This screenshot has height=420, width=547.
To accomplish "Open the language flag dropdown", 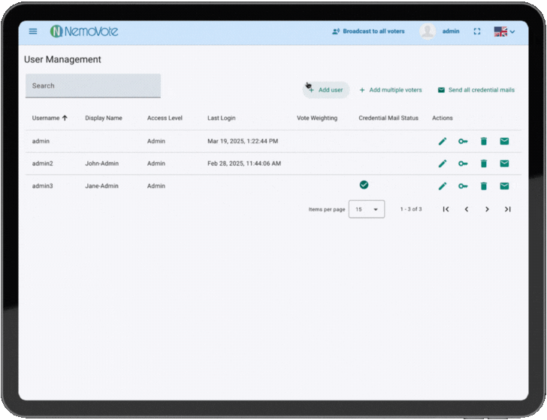I will tap(504, 31).
